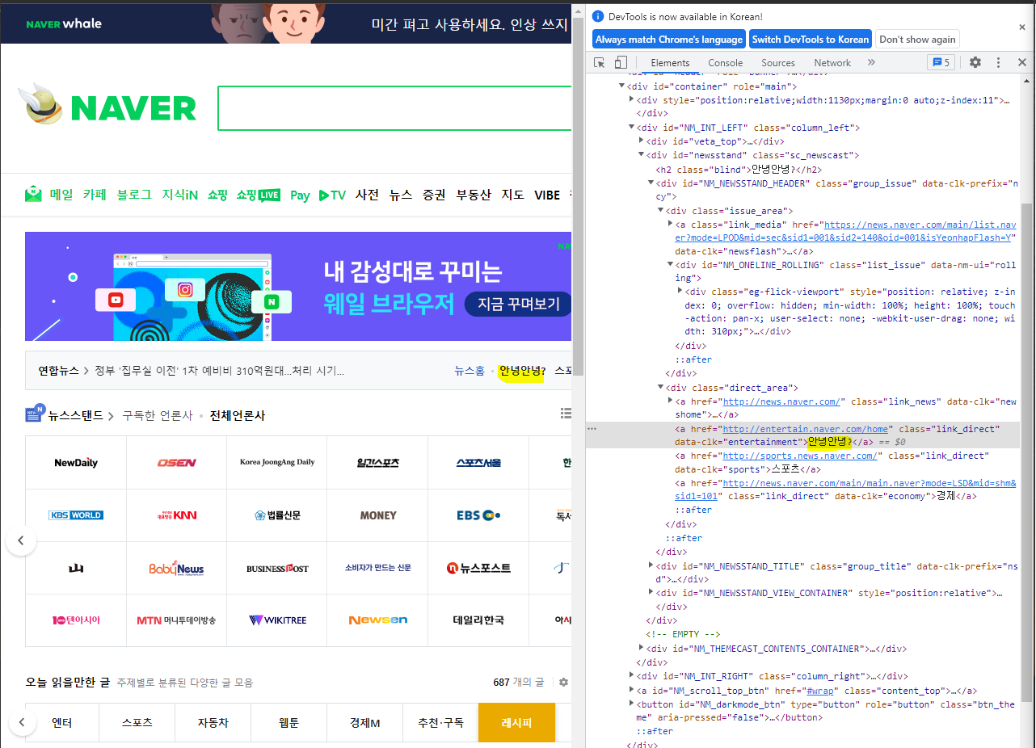Open DevTools settings gear
This screenshot has height=748, width=1036.
(975, 62)
